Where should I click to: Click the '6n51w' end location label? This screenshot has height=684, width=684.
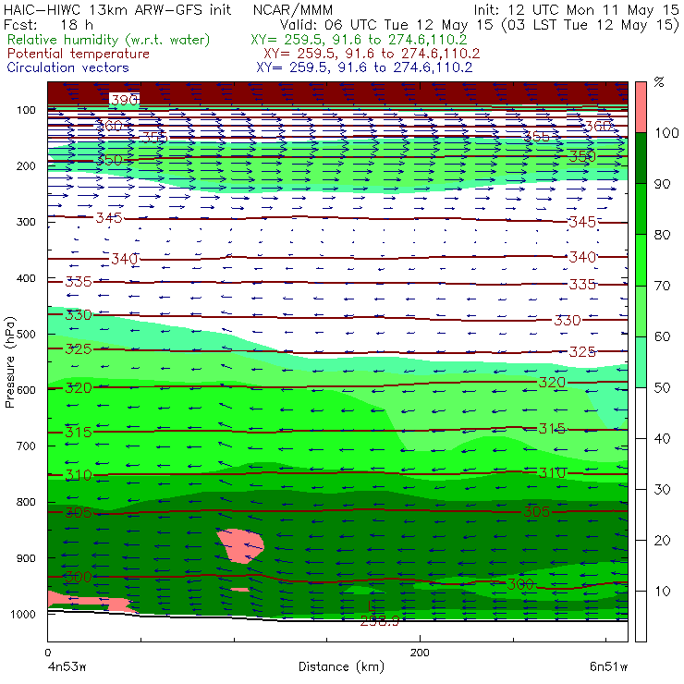[608, 667]
